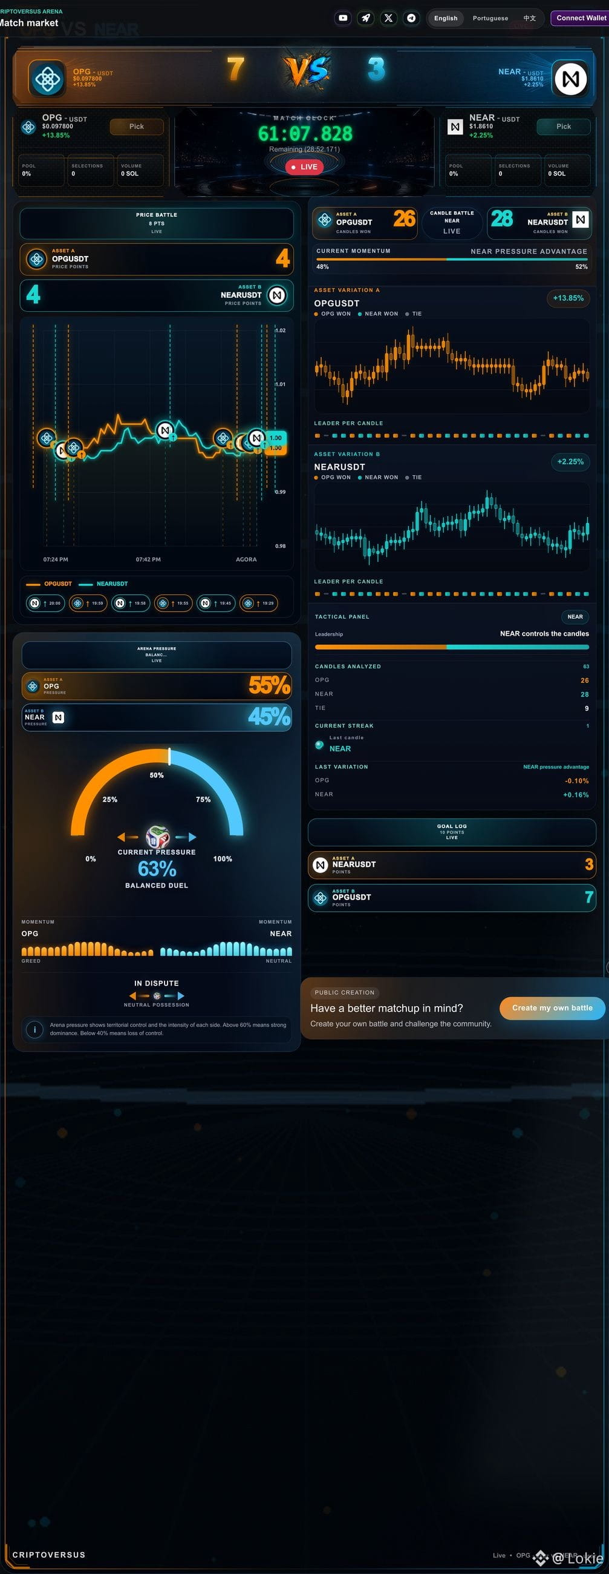Select the OPG 19:55 point chip
Viewport: 609px width, 1574px height.
[x=174, y=603]
